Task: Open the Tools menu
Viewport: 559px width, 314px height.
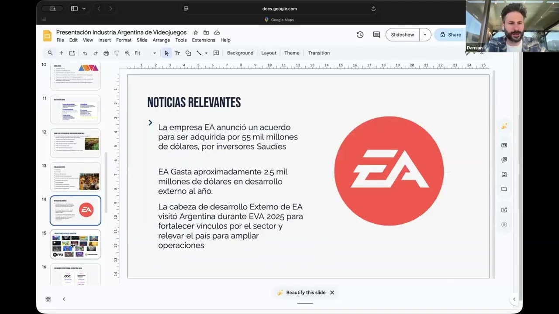Action: tap(181, 40)
